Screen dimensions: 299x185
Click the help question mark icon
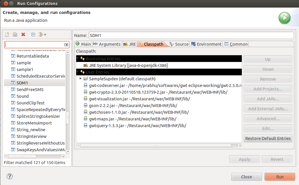[10, 176]
